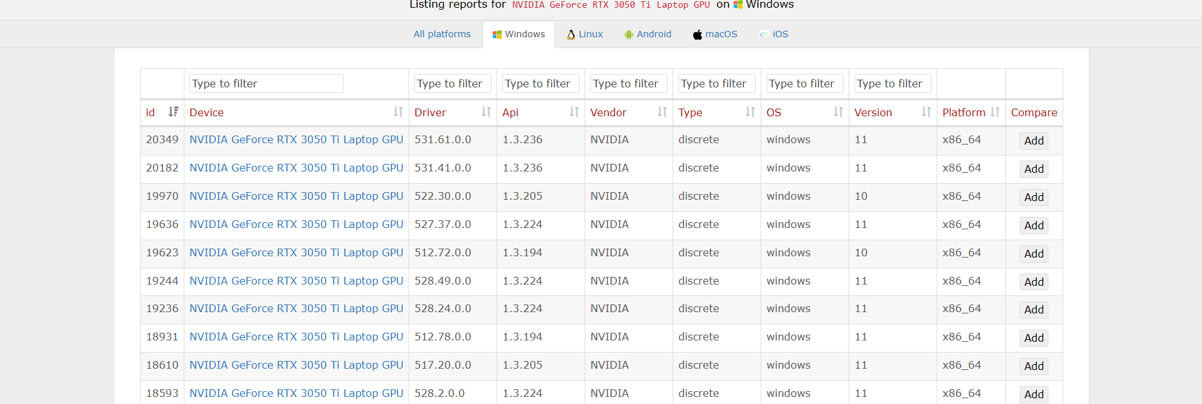Image resolution: width=1202 pixels, height=404 pixels.
Task: Open device link for report 18593
Action: [296, 393]
